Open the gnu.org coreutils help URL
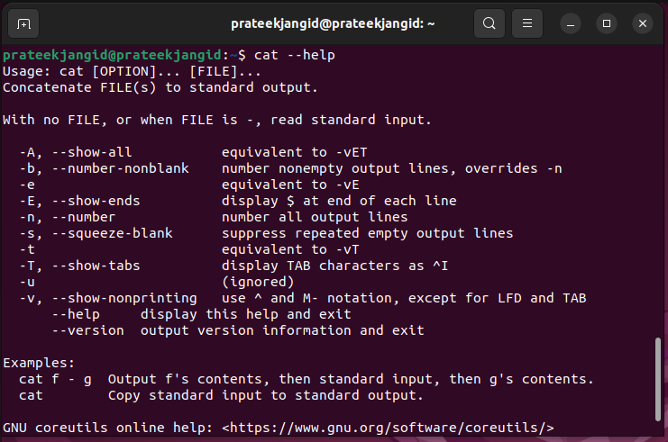The image size is (668, 442). point(388,428)
